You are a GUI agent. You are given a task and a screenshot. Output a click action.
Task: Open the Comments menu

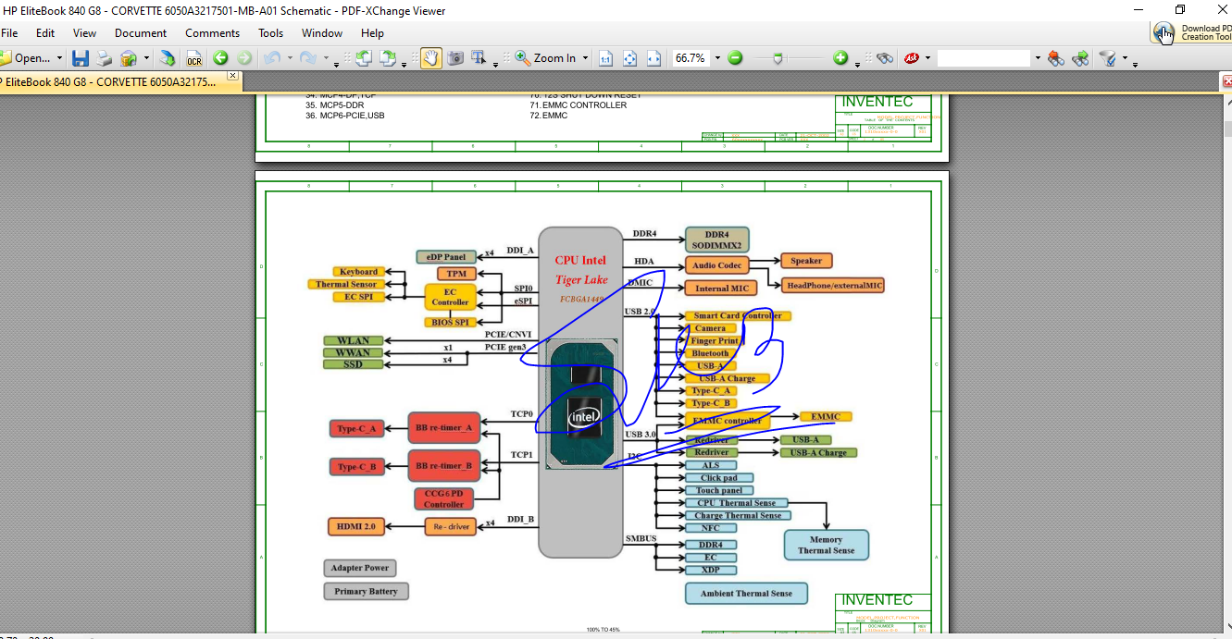[x=212, y=33]
